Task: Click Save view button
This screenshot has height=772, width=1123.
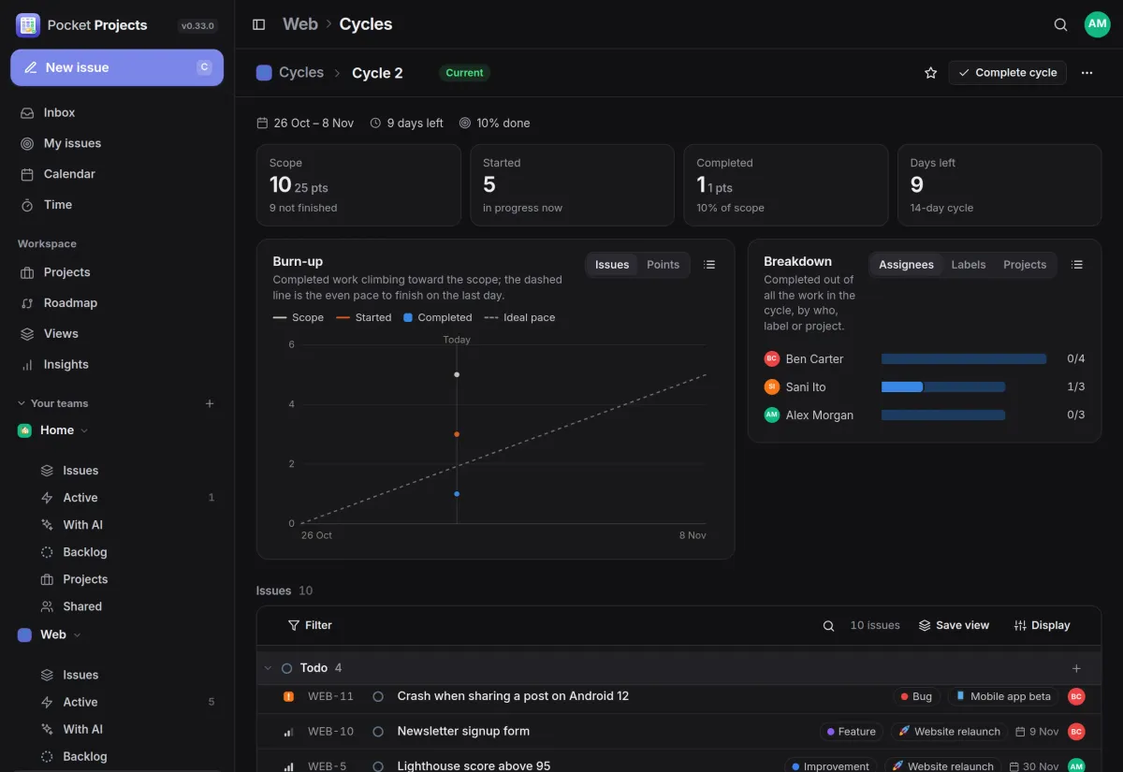Action: [954, 625]
